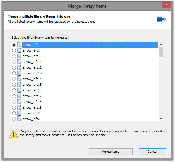Click the vertical scrollbar thumb
Screen dimensions: 175x162
click(161, 52)
